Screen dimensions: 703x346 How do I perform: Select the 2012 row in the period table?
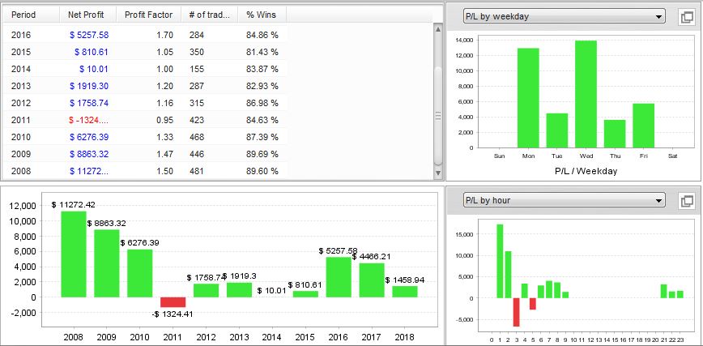145,103
